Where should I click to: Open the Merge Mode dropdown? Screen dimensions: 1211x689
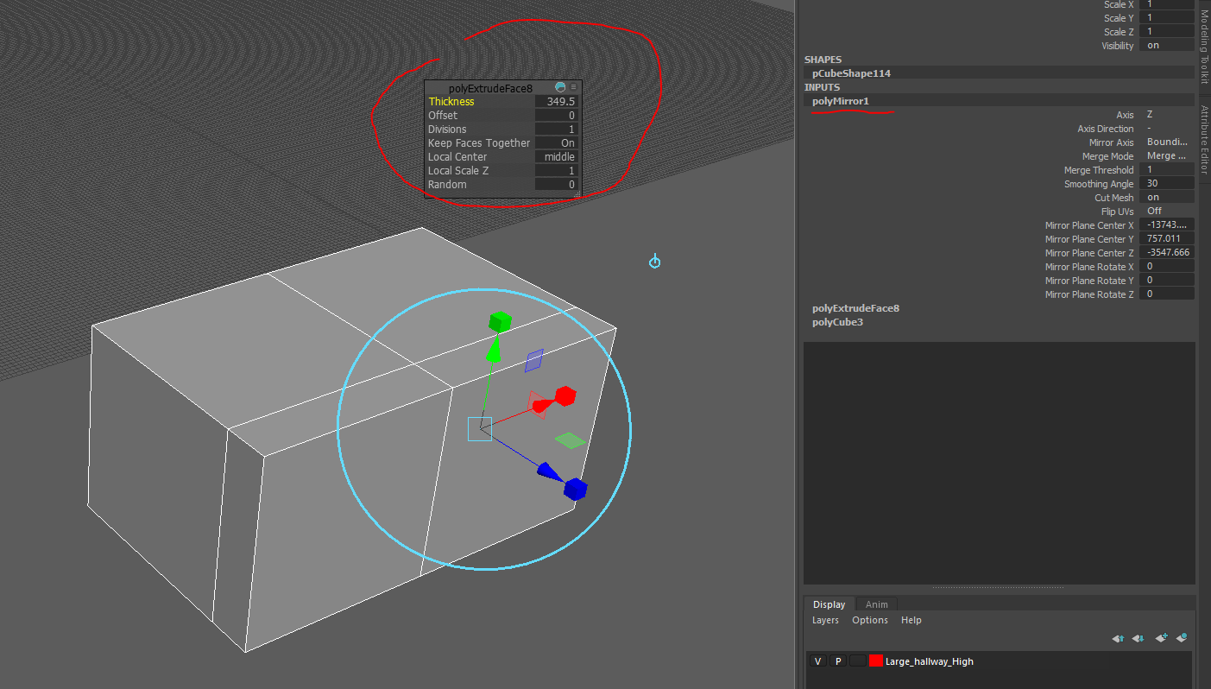click(1166, 155)
